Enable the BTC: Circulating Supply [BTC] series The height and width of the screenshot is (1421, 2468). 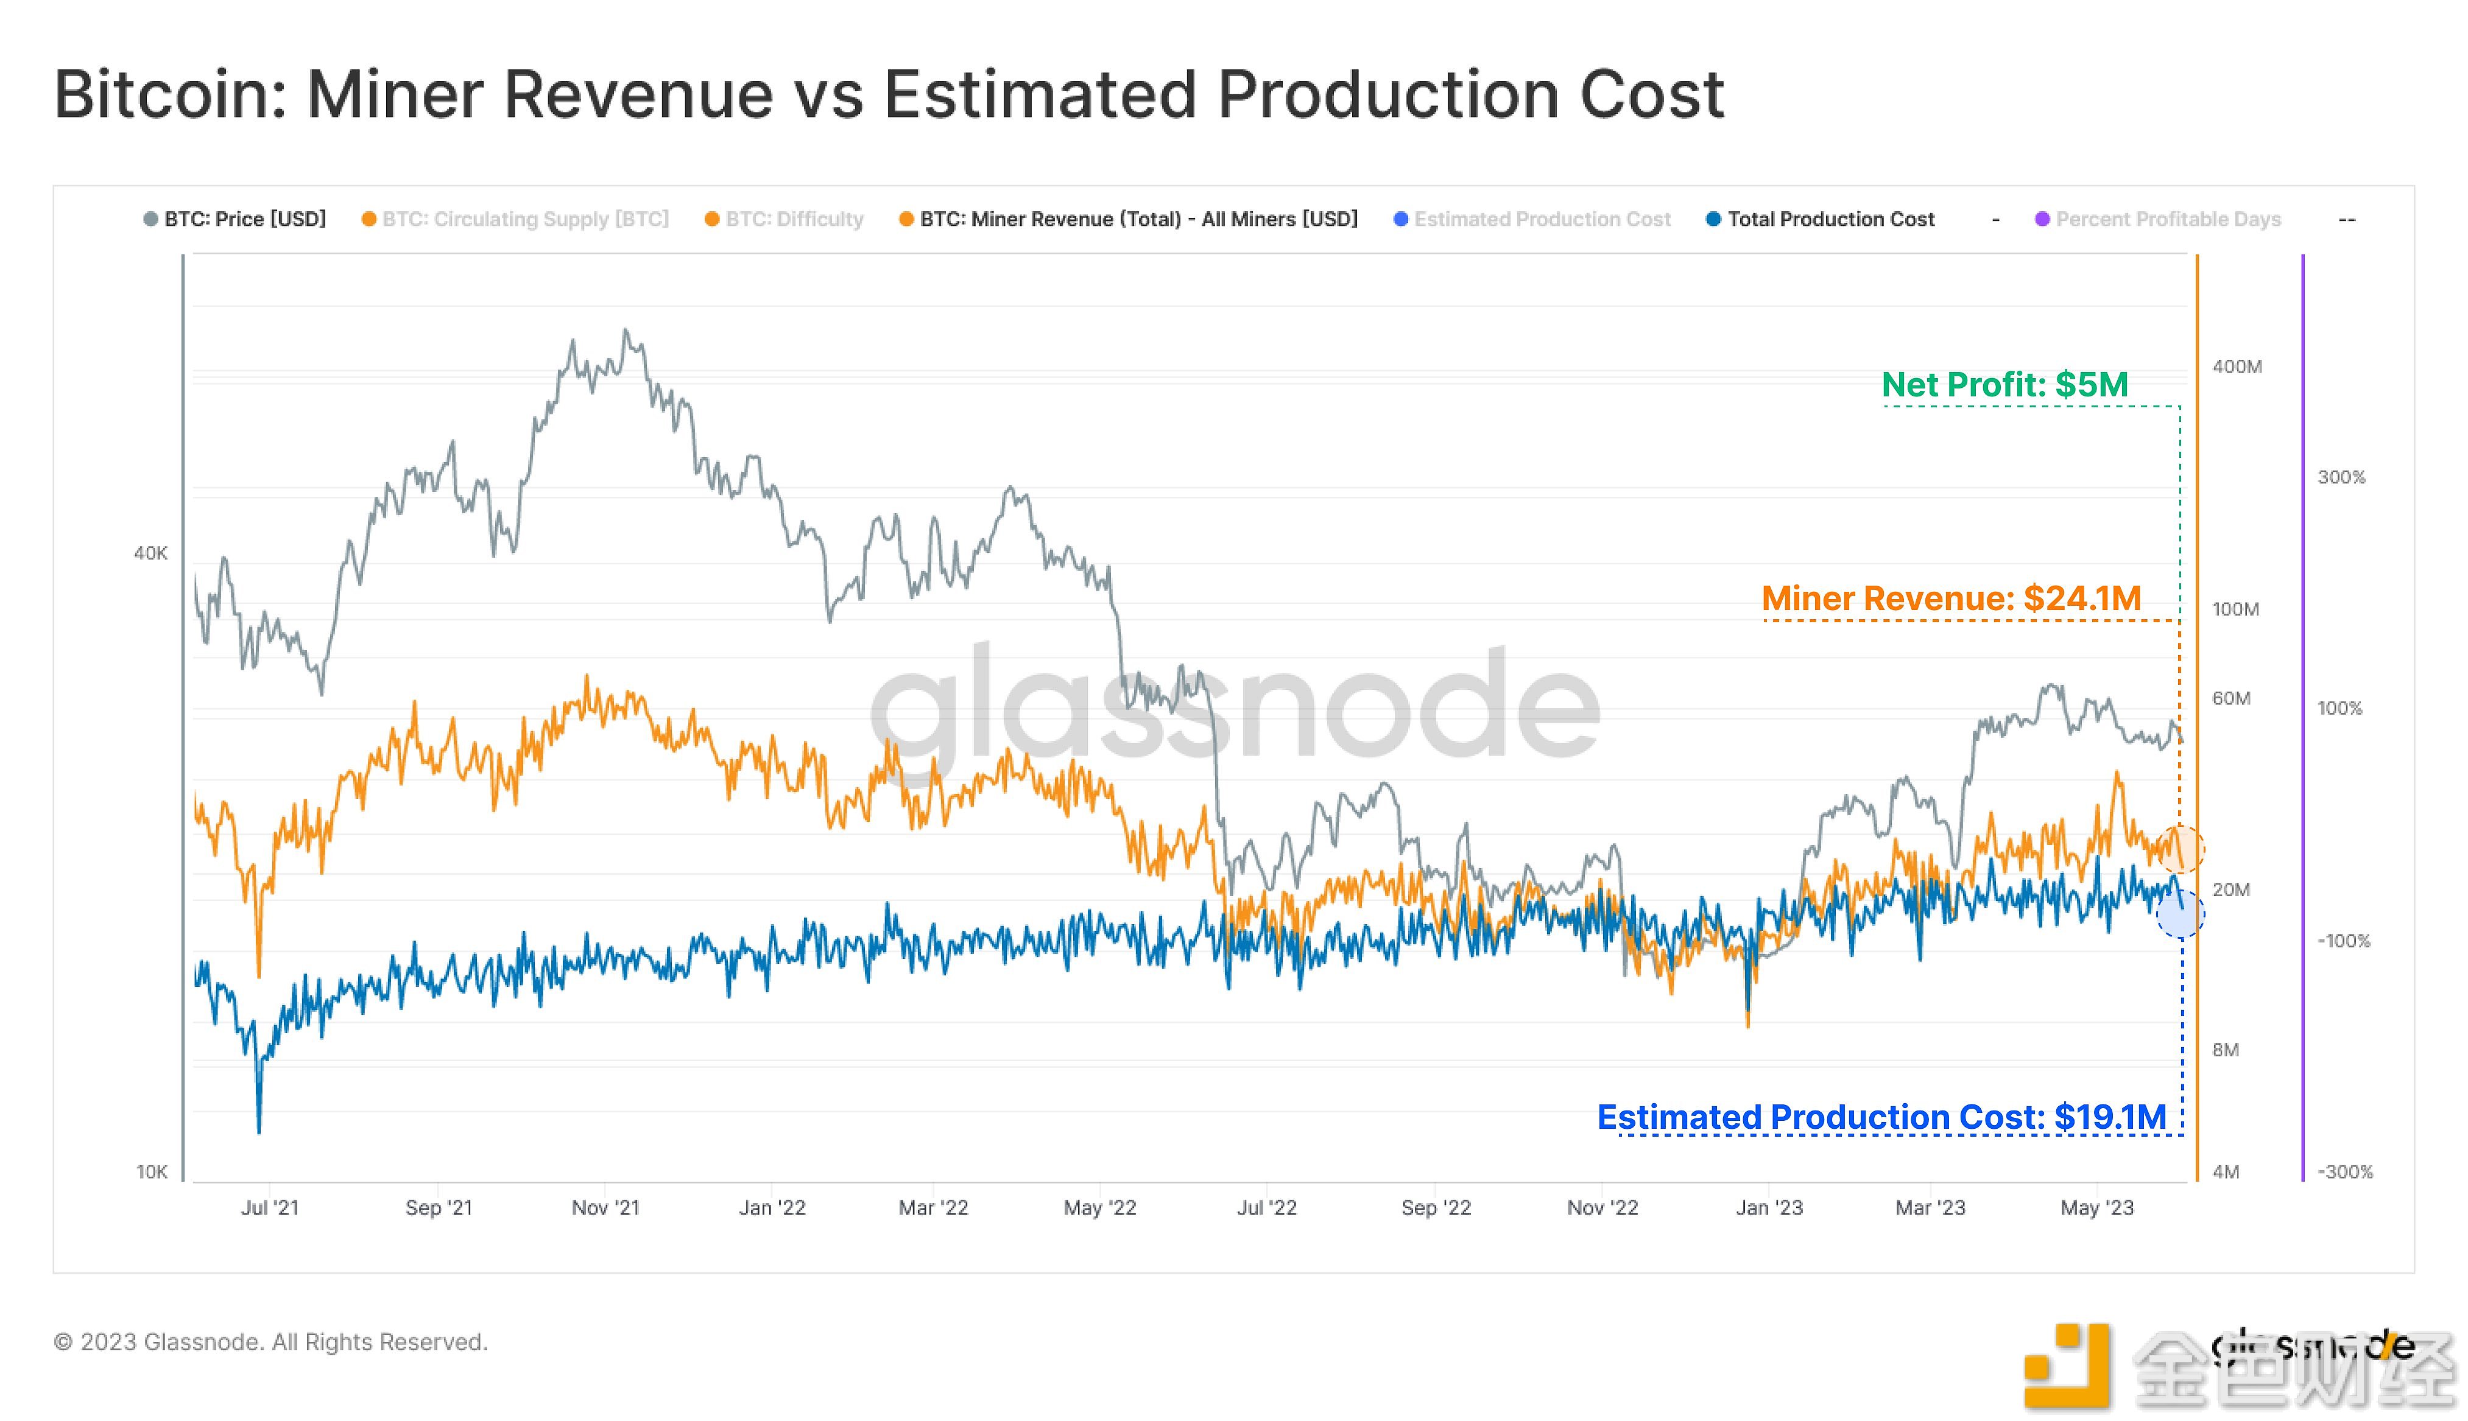click(515, 219)
